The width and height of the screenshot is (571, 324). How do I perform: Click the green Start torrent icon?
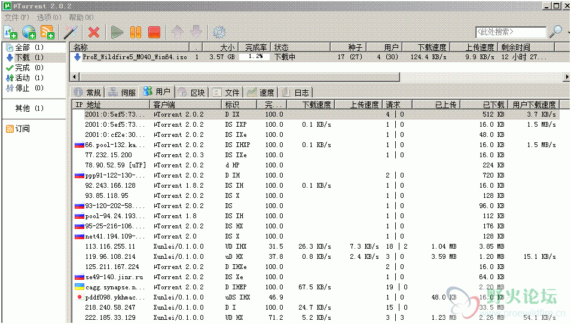click(x=117, y=32)
